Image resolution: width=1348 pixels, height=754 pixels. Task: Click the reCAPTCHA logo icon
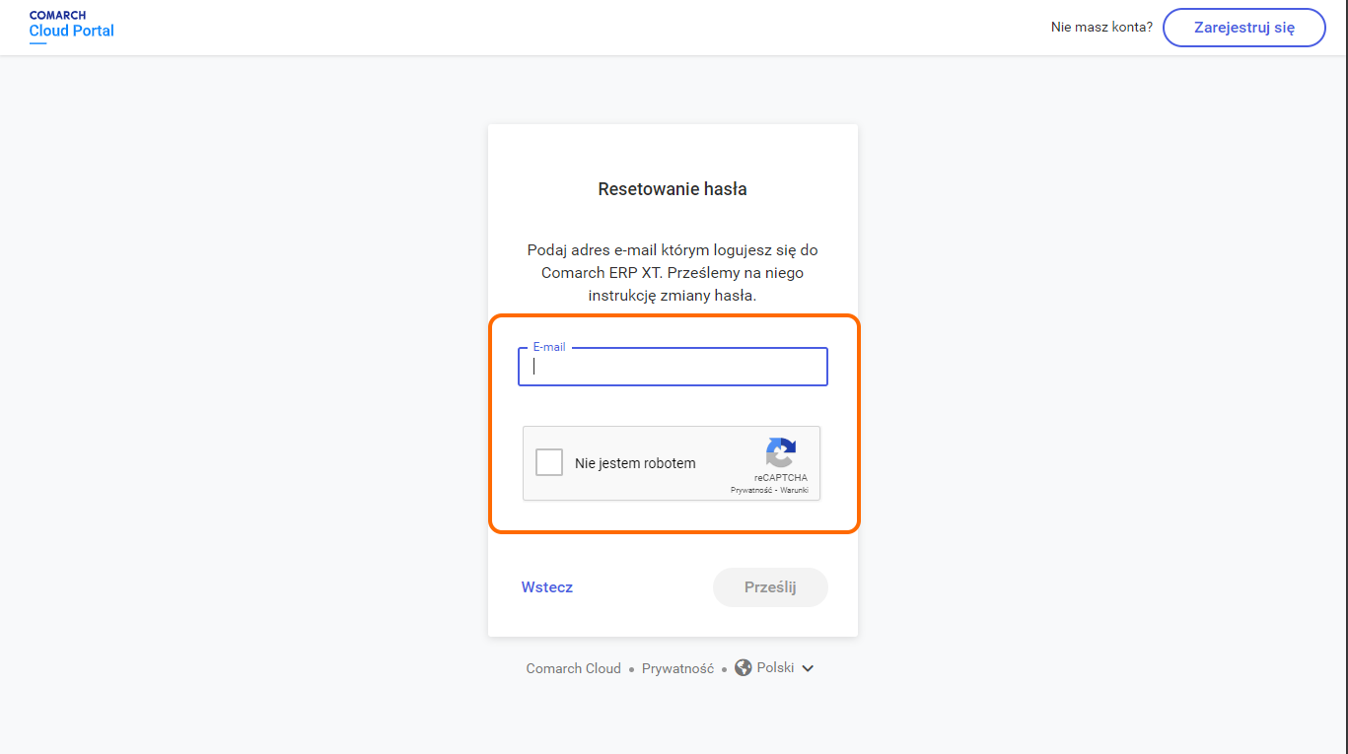coord(780,452)
